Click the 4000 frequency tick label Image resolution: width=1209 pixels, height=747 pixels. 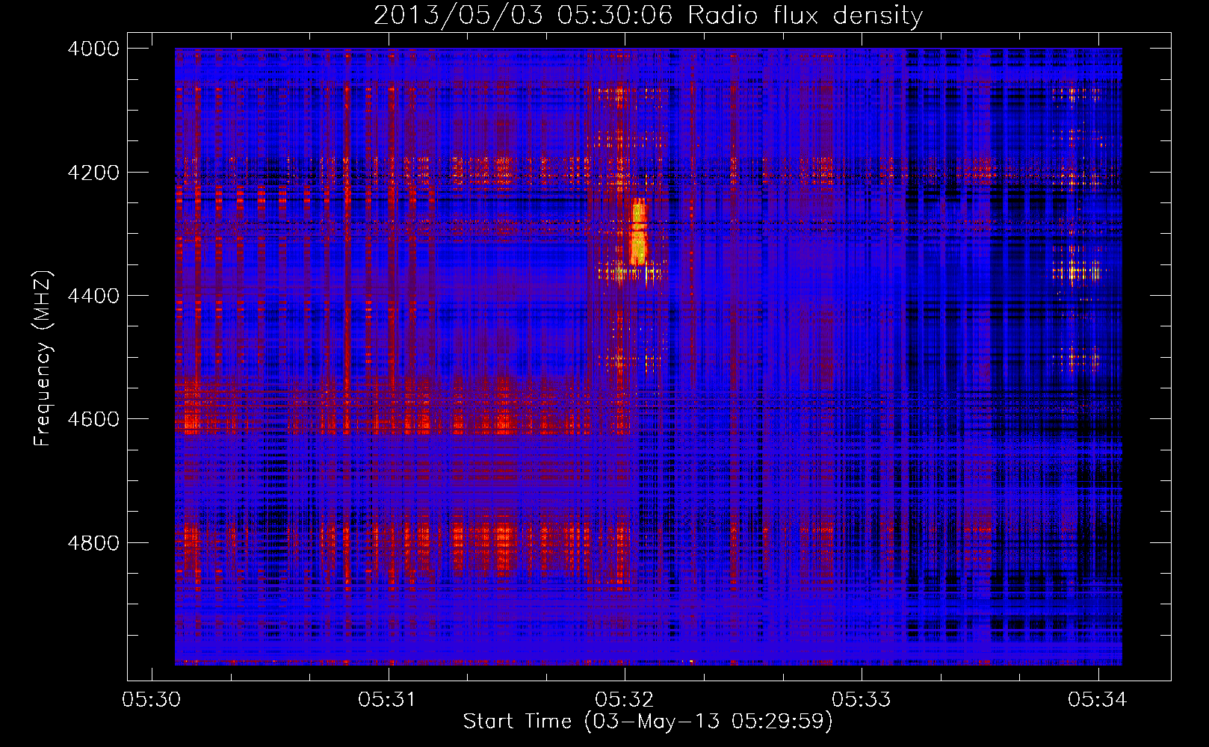(93, 49)
